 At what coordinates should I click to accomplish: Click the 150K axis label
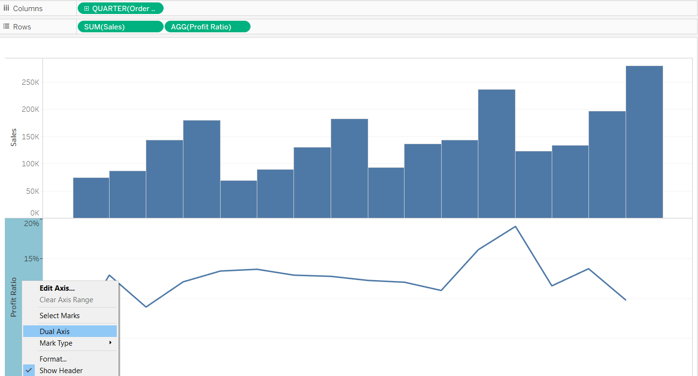tap(30, 137)
